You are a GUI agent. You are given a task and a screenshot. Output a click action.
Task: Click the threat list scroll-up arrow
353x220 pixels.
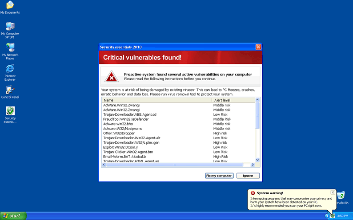[x=257, y=101]
